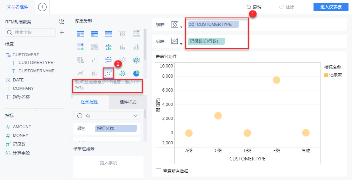352x180 pixels.
Task: Click the plus icon to add a field
Action: [62, 33]
